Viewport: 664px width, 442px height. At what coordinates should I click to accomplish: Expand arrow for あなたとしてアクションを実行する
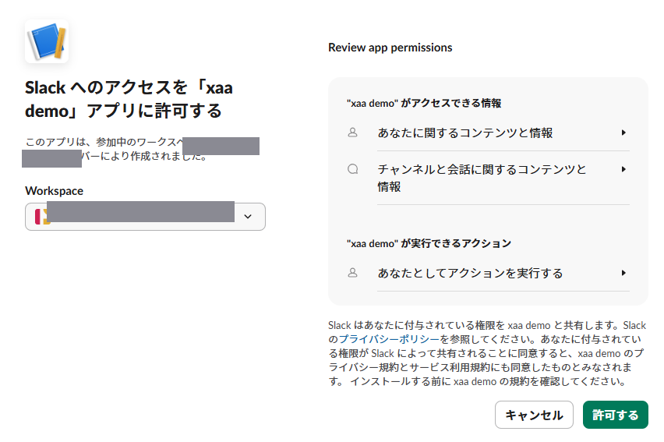pyautogui.click(x=623, y=273)
